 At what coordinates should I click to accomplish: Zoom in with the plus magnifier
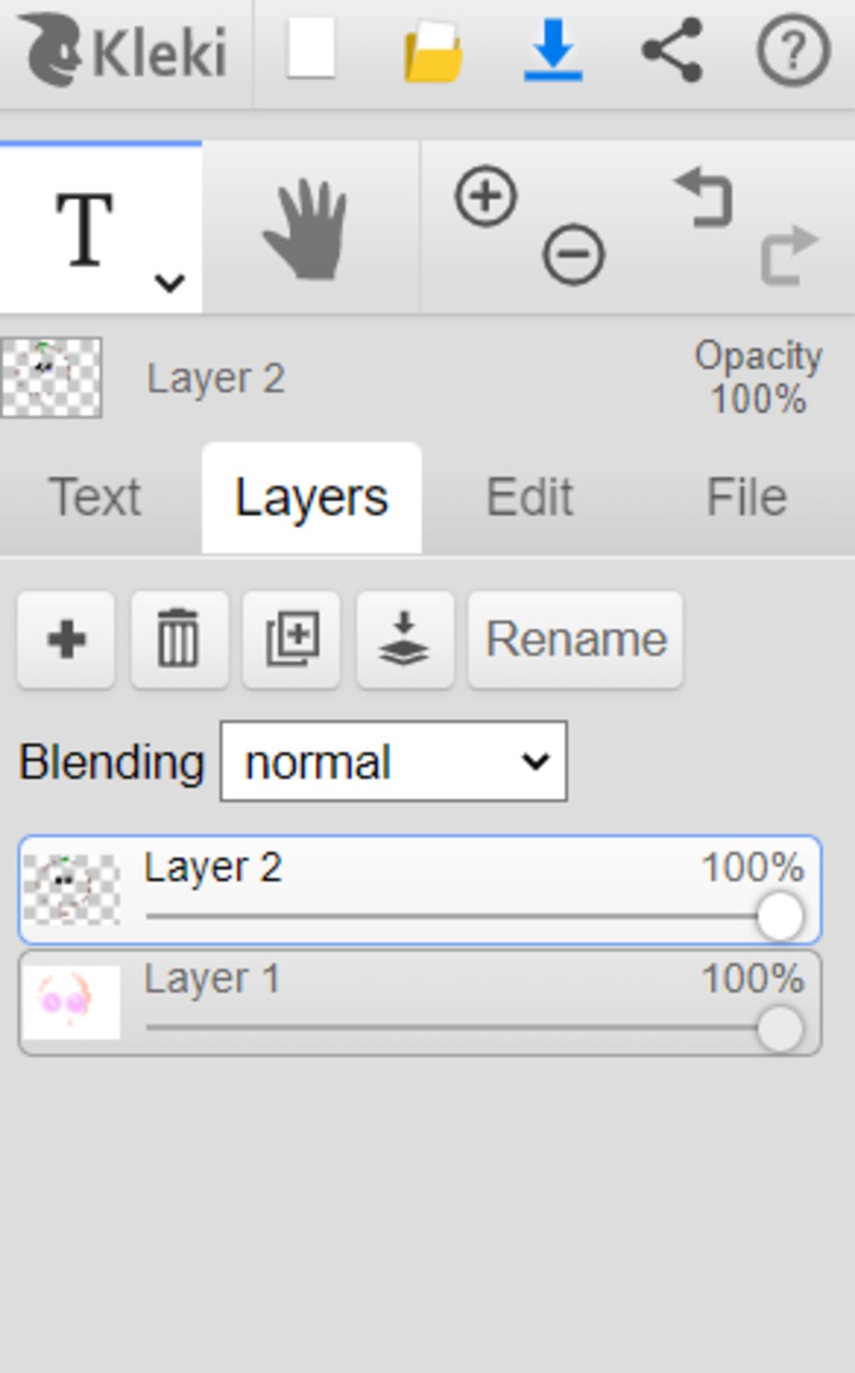tap(485, 197)
